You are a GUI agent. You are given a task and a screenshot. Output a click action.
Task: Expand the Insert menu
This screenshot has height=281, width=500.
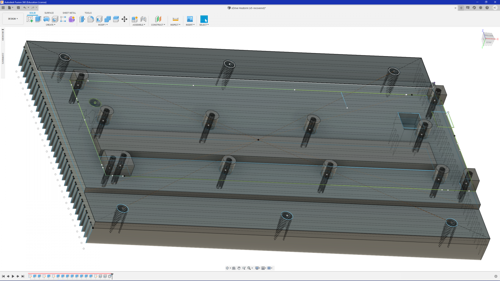[x=190, y=25]
